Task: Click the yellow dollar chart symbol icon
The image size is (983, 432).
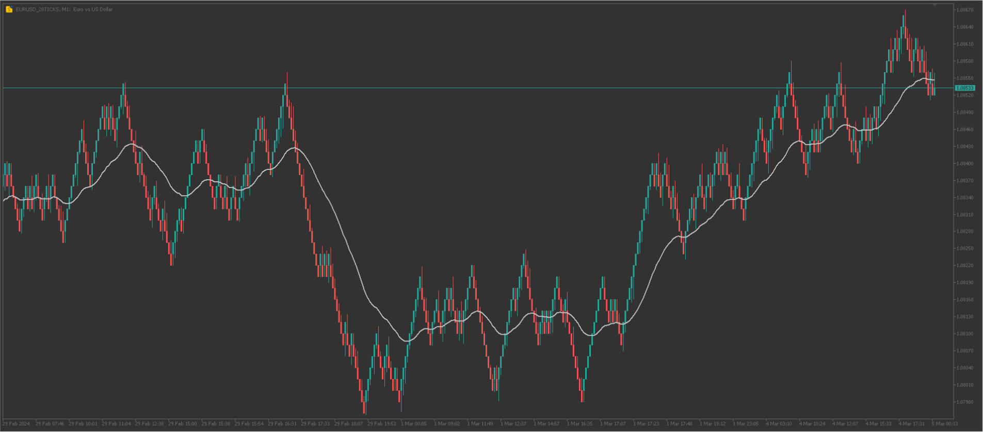Action: [x=9, y=9]
